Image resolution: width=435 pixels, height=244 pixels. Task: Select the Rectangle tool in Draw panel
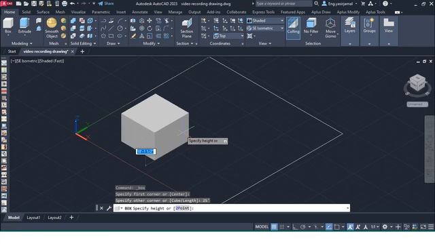pos(111,36)
